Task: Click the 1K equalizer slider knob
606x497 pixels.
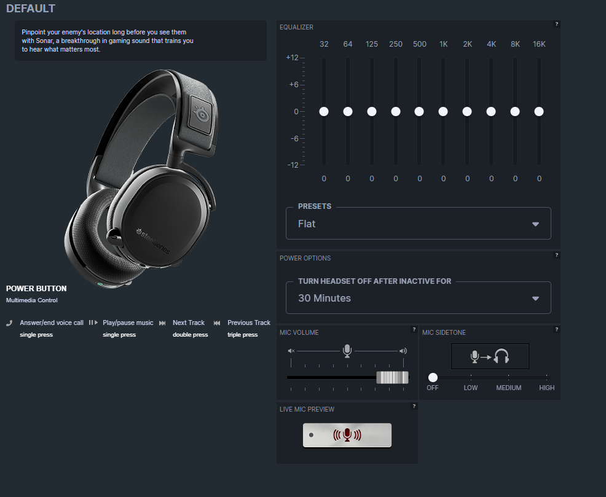Action: 443,112
